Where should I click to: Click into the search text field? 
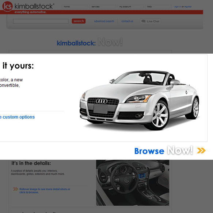(41, 21)
